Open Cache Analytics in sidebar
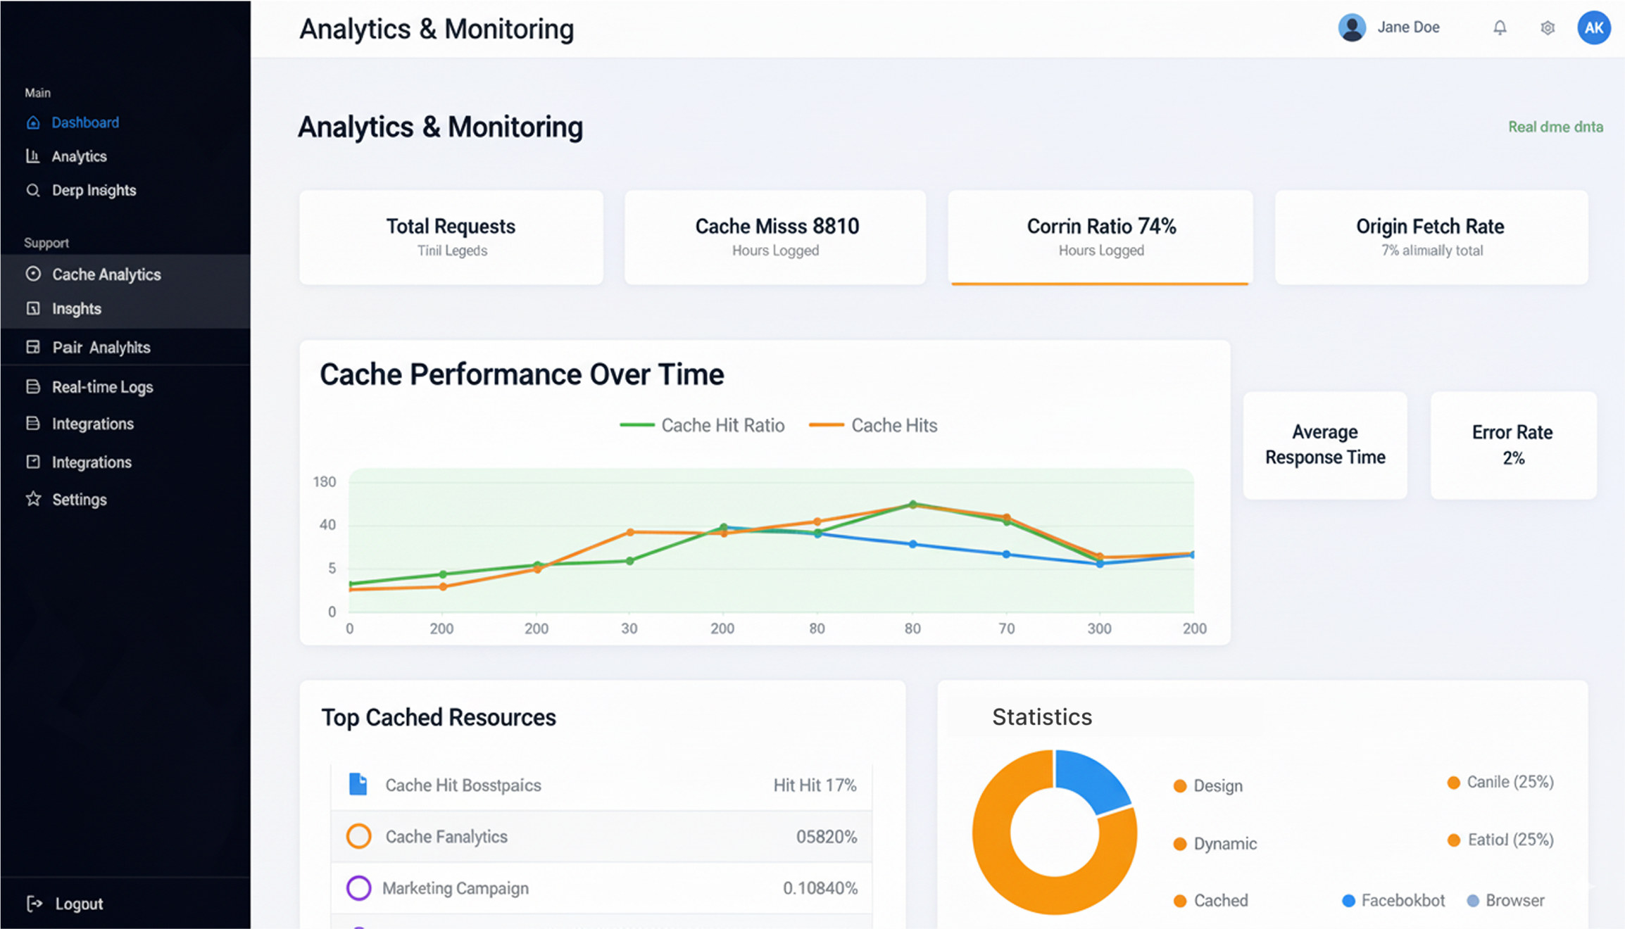 (106, 274)
